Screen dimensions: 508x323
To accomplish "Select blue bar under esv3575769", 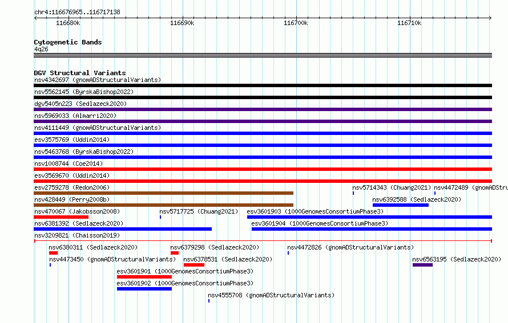I will pyautogui.click(x=263, y=145).
